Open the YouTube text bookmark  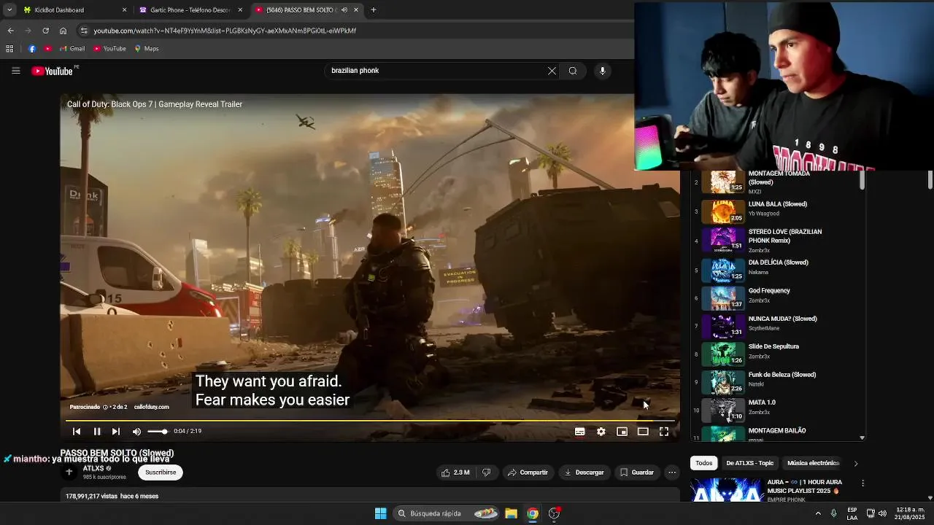109,49
